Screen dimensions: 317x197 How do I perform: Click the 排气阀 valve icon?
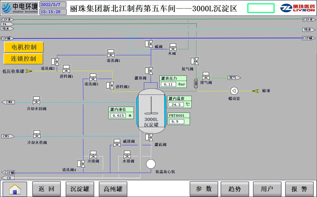click(x=206, y=76)
